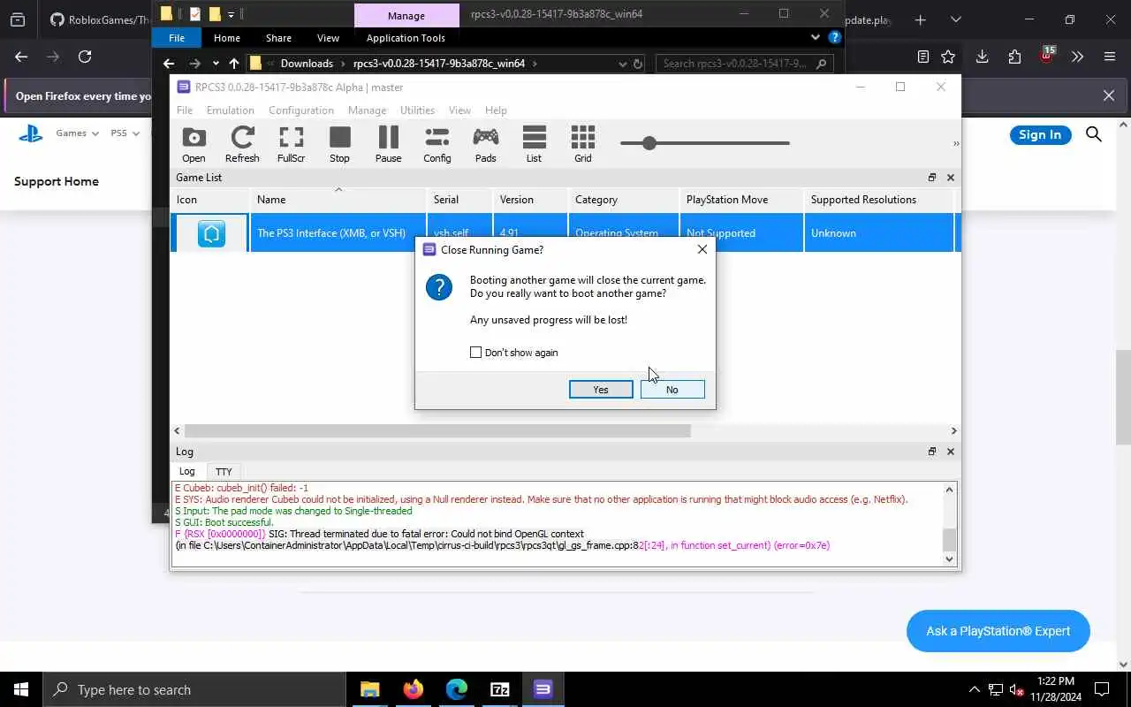Click the Firefox downloads icon

(x=982, y=57)
